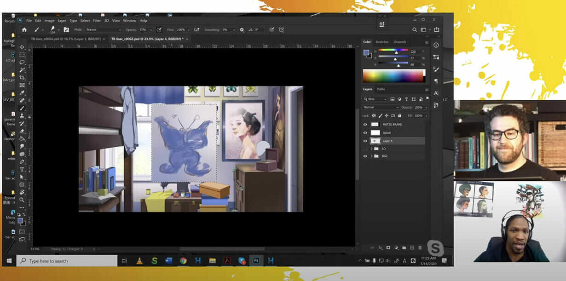Screen dimensions: 566x281
Task: Select the Crop tool
Action: 22,78
